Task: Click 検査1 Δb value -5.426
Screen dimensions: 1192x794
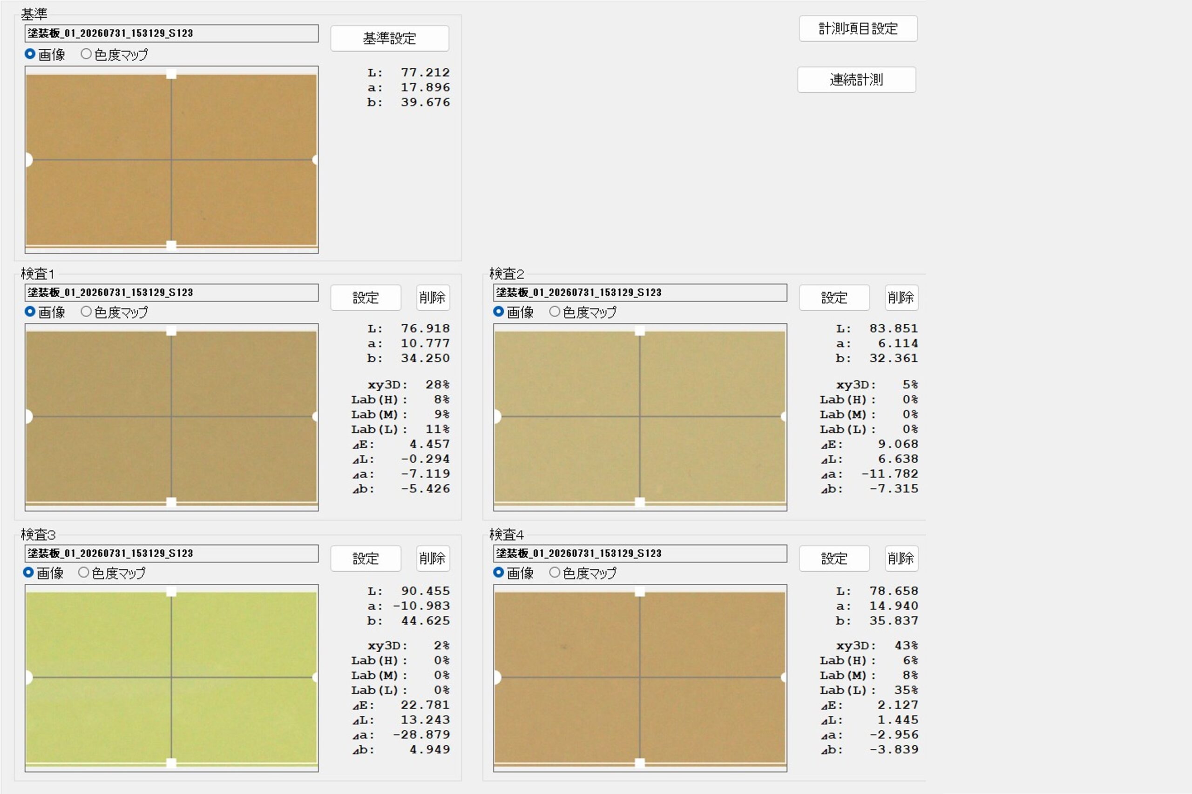Action: pyautogui.click(x=425, y=489)
